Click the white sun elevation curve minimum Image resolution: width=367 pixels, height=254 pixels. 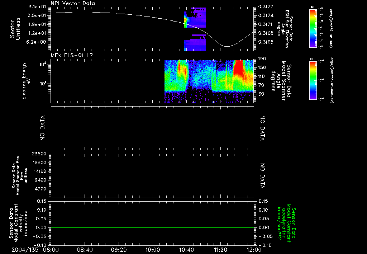(x=227, y=46)
